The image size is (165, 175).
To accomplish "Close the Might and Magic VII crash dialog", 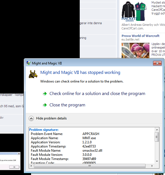I will click(x=157, y=63).
